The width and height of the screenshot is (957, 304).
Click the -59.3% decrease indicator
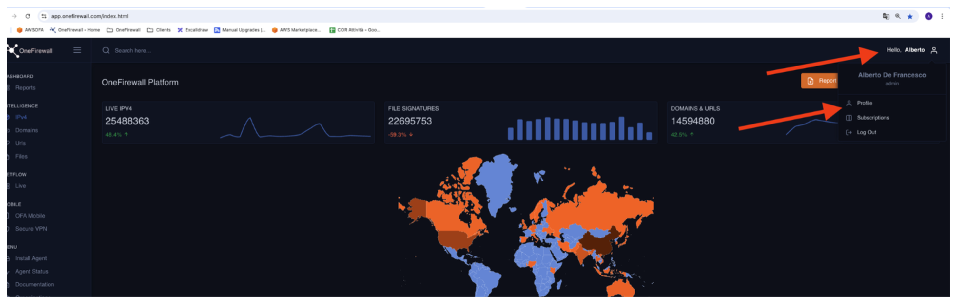click(400, 134)
